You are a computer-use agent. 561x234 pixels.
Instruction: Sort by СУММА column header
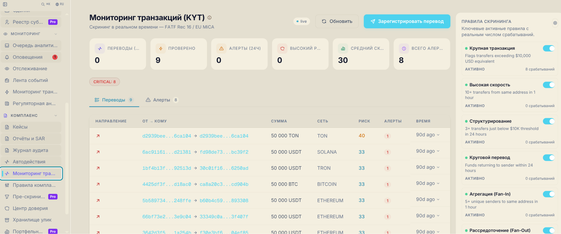[279, 121]
